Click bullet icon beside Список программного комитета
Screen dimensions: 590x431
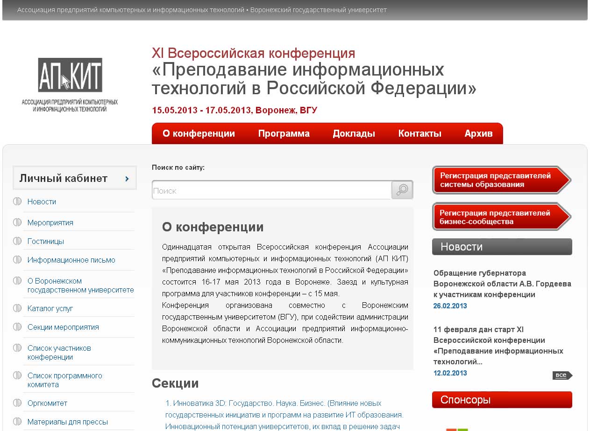[17, 375]
